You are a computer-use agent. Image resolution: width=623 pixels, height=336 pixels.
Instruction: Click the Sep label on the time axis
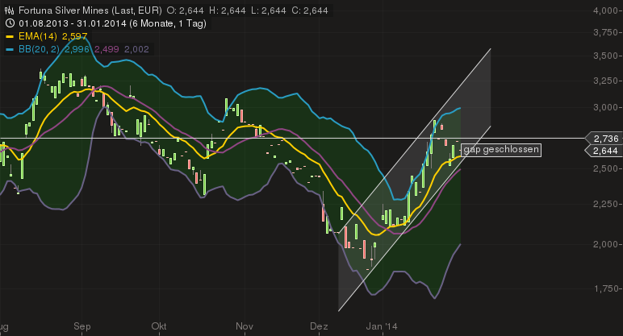(82, 328)
